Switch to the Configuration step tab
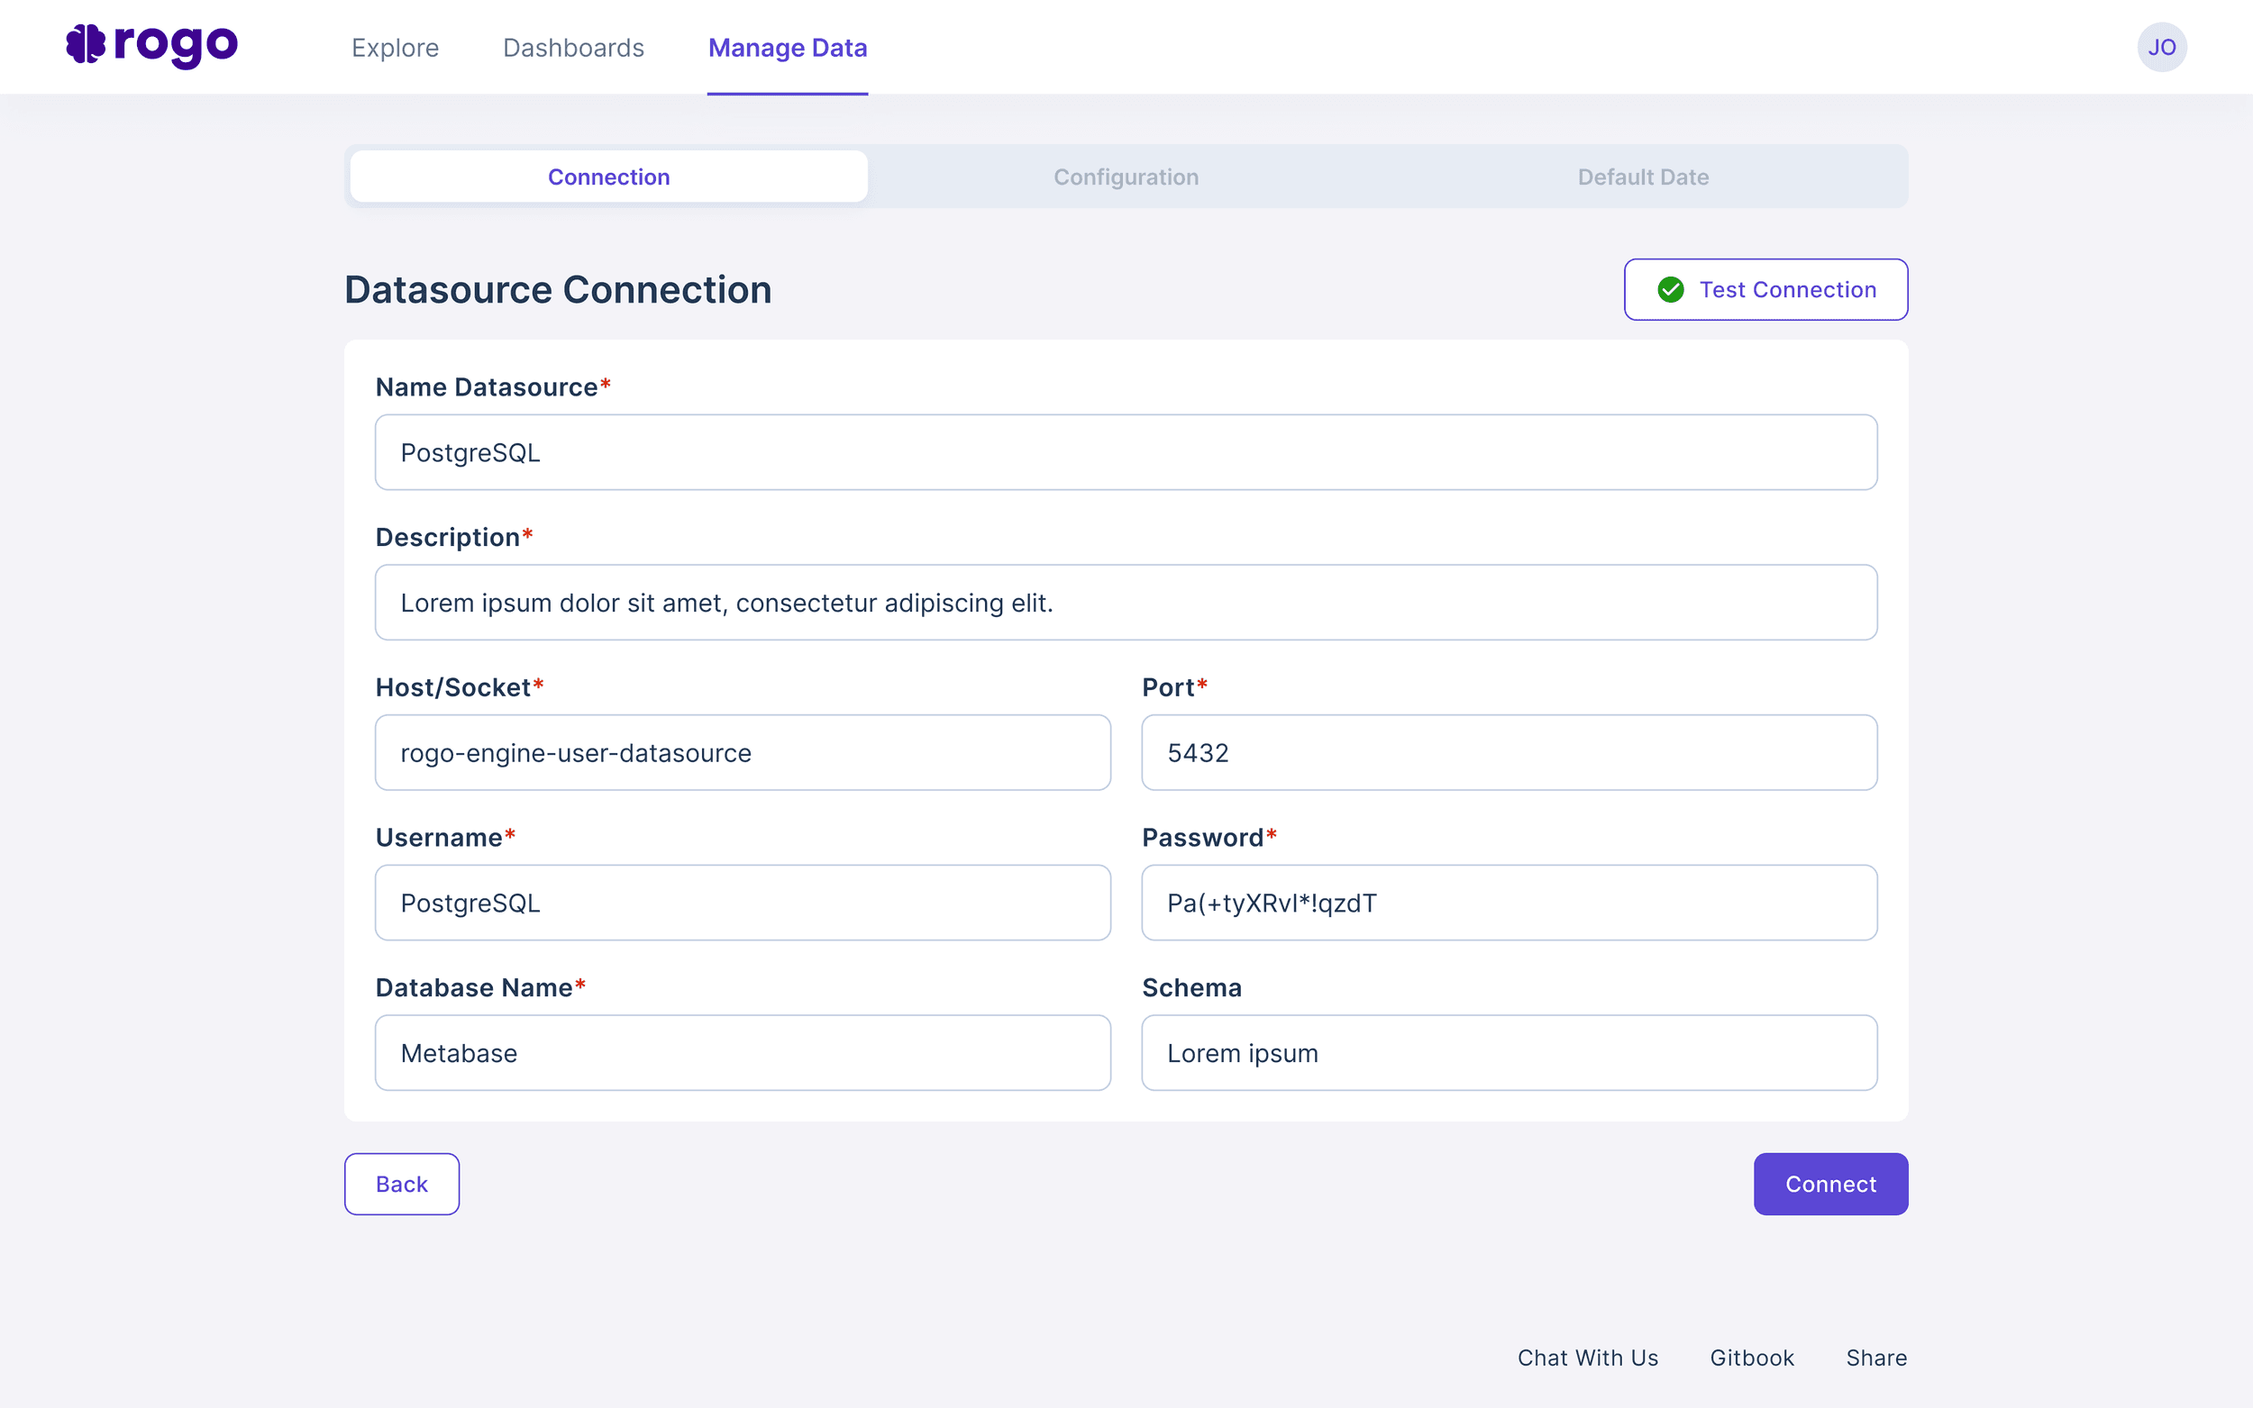The width and height of the screenshot is (2253, 1408). click(1125, 177)
